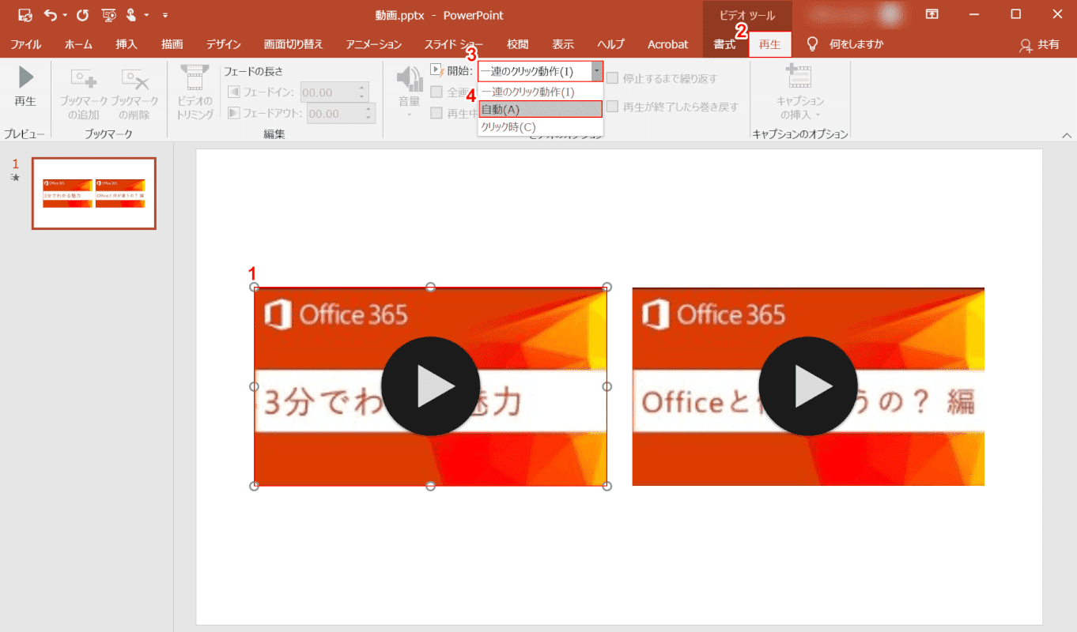Open ビデオのトリミング tool

coord(195,93)
